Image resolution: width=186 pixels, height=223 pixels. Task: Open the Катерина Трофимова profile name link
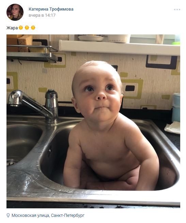[x=51, y=9]
